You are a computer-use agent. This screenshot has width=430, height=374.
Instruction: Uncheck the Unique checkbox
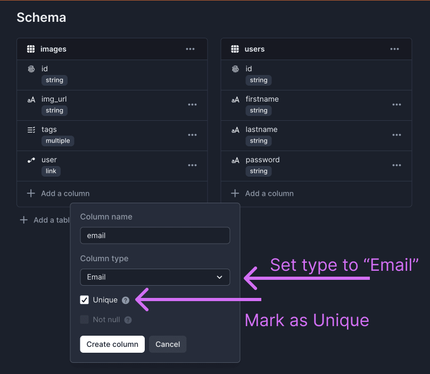click(x=85, y=300)
